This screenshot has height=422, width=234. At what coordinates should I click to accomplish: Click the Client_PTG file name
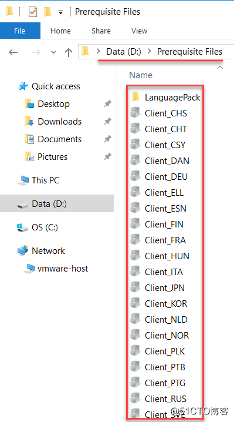point(165,383)
